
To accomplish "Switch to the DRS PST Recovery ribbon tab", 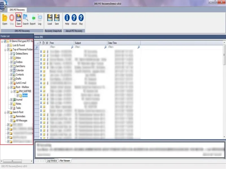I will [x=17, y=10].
